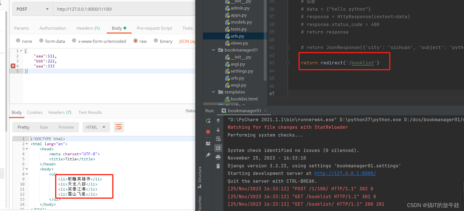Click the layout icon in the Run panel
464x211 pixels.
click(x=208, y=144)
